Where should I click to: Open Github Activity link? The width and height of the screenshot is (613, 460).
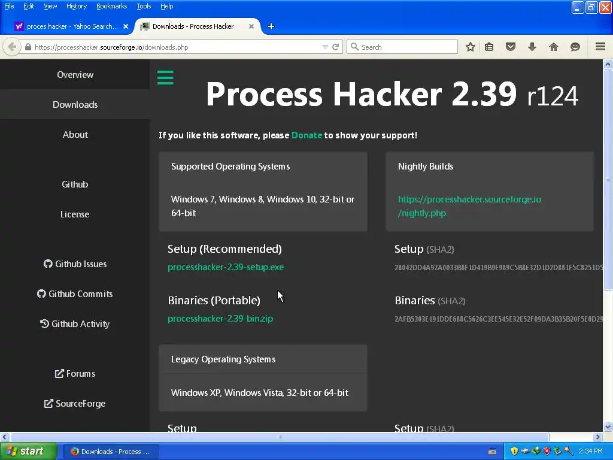click(x=75, y=324)
